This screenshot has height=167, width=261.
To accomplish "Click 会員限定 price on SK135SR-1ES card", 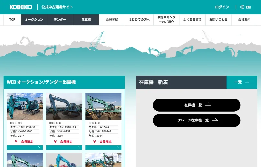I will 63,142.
